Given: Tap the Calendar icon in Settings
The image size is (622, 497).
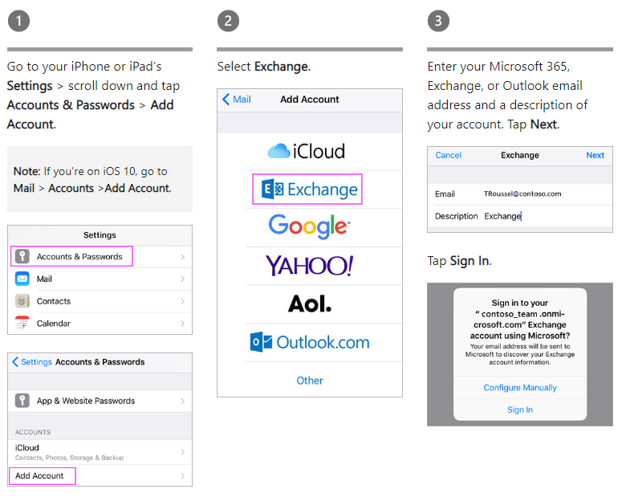Looking at the screenshot, I should pos(22,323).
